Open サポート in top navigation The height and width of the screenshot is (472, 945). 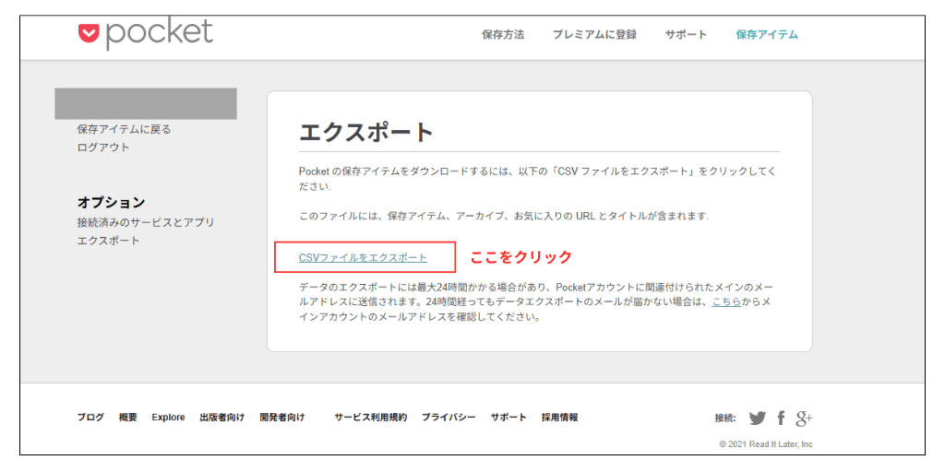coord(687,35)
